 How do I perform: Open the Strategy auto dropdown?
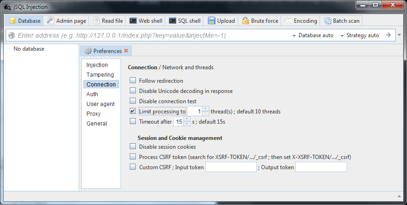point(360,35)
